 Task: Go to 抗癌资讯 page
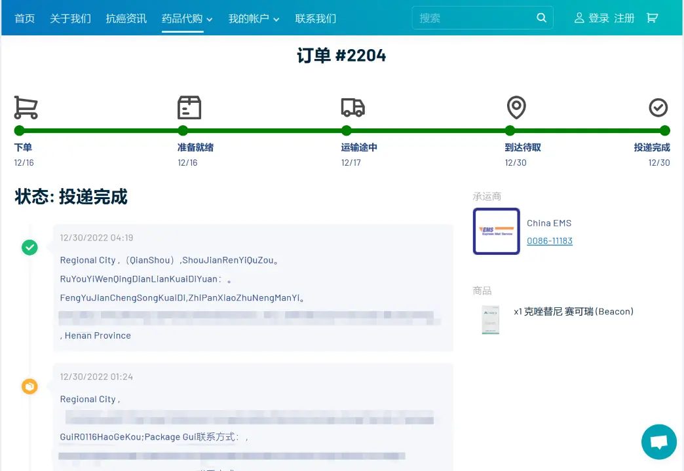click(x=126, y=18)
